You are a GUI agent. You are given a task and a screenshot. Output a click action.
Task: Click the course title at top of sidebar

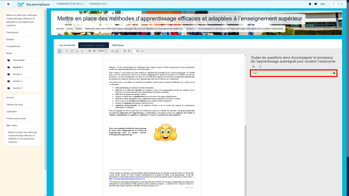22,20
